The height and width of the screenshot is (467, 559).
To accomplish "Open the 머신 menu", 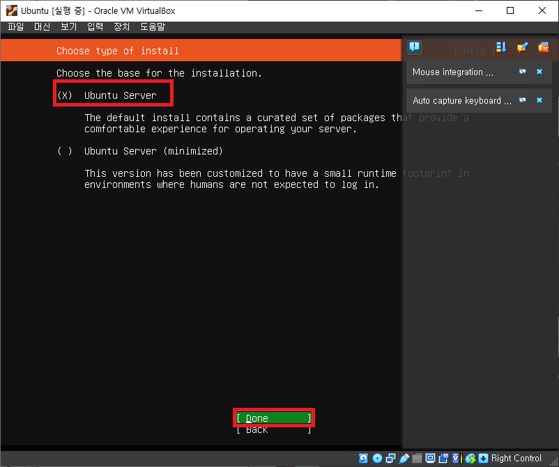I will pyautogui.click(x=42, y=26).
